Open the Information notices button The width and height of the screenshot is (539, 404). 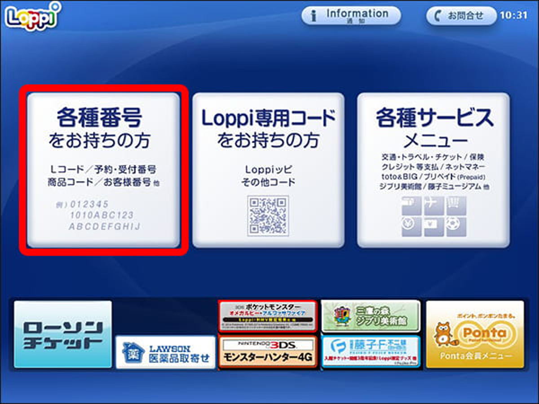[351, 15]
